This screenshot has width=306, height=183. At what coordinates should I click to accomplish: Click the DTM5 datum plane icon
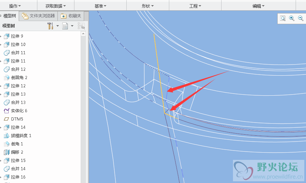tap(7, 119)
